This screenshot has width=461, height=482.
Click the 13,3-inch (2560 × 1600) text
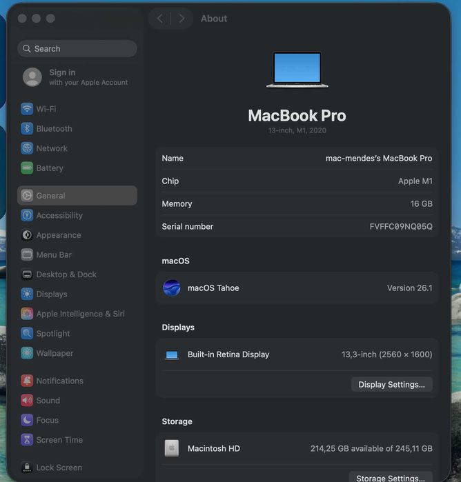387,354
